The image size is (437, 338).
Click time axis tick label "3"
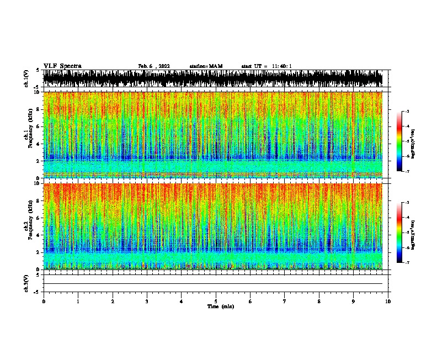coord(147,302)
